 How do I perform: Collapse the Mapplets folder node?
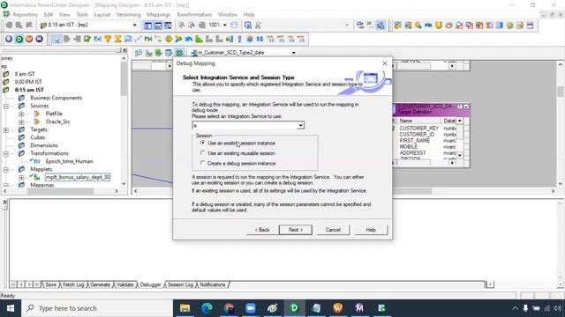coord(6,169)
